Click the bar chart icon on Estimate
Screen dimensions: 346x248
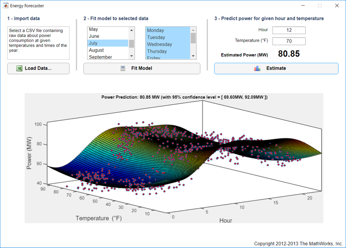click(x=257, y=68)
